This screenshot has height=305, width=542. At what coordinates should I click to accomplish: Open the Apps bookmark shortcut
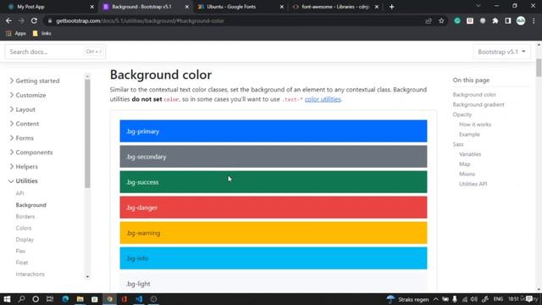click(x=16, y=34)
